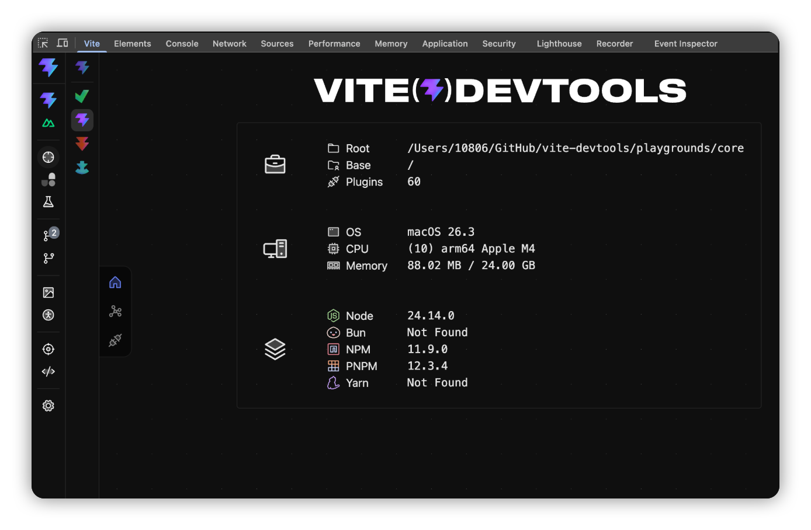Open the lab flask icon

[x=48, y=202]
